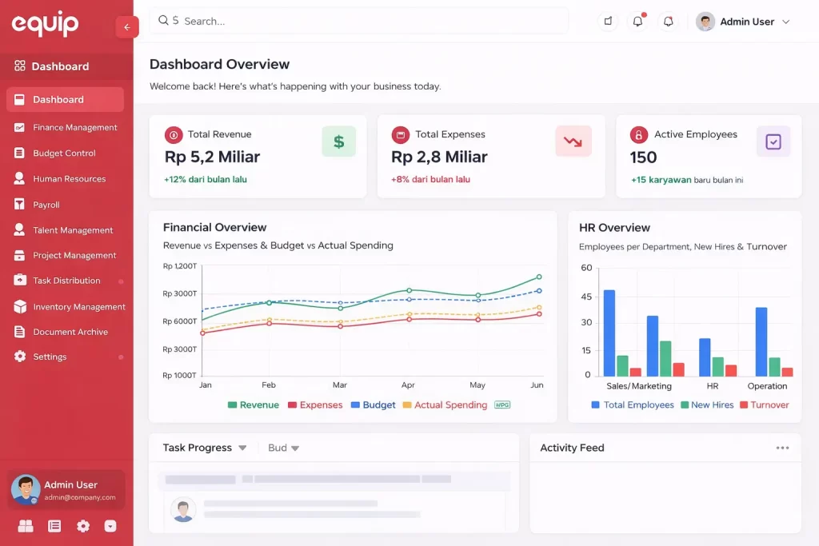
Task: Expand the Admin User menu chevron in header
Action: (x=785, y=22)
